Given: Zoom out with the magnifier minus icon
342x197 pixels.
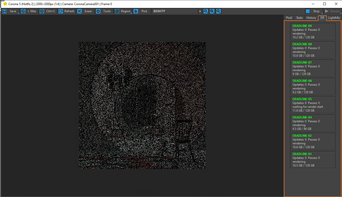Looking at the screenshot, I should click(x=212, y=11).
